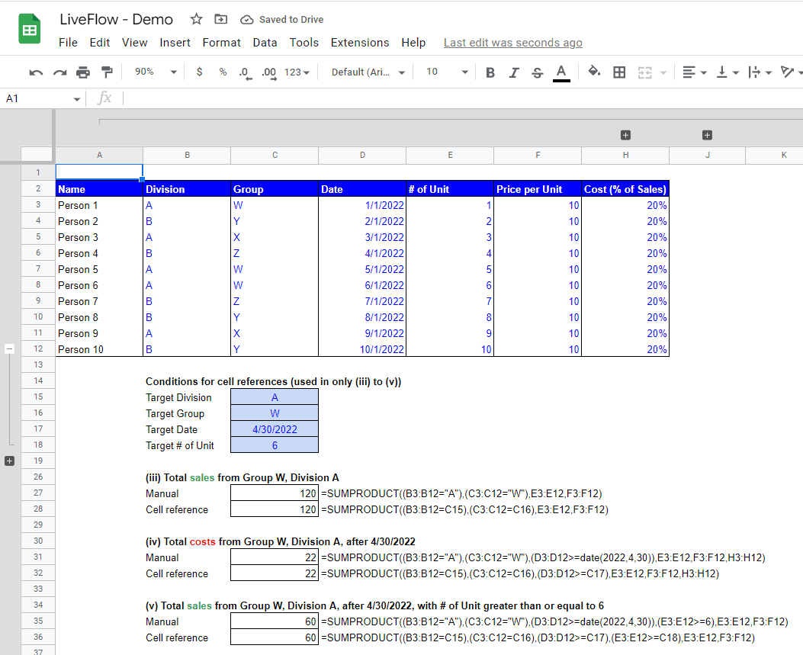803x655 pixels.
Task: Open the Edit menu
Action: 99,43
